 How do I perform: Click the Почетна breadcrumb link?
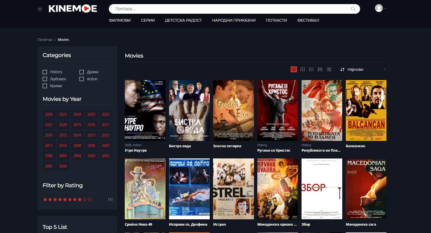click(45, 40)
